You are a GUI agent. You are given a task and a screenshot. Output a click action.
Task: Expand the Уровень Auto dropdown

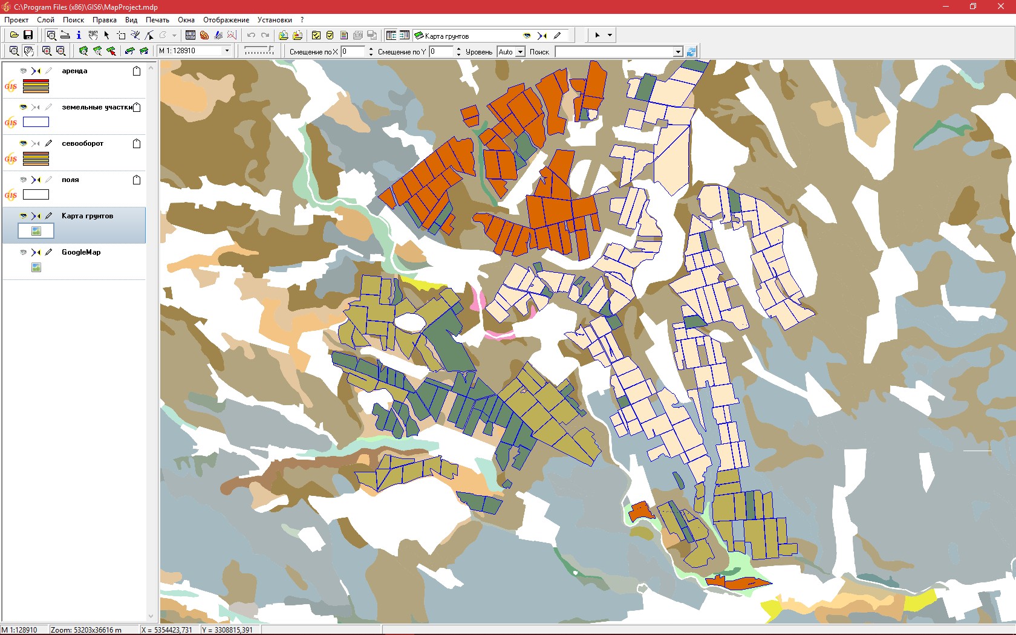click(x=519, y=52)
